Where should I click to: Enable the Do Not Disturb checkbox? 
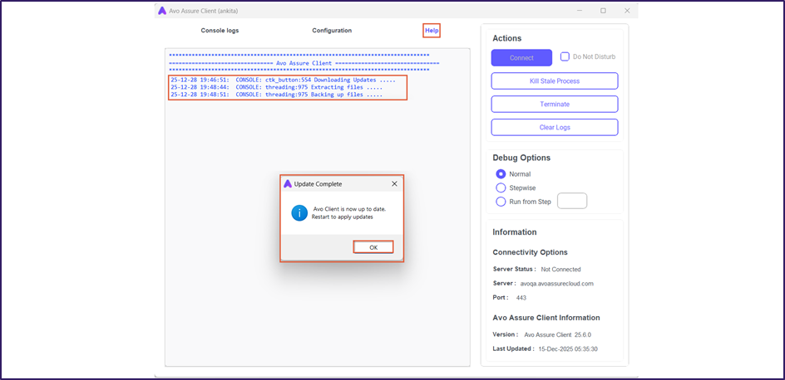coord(565,57)
